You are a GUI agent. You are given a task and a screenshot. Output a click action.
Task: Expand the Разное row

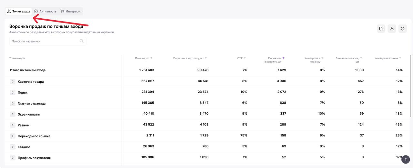click(x=13, y=125)
